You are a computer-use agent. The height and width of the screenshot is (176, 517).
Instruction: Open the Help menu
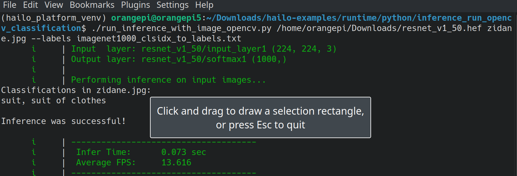click(x=204, y=5)
